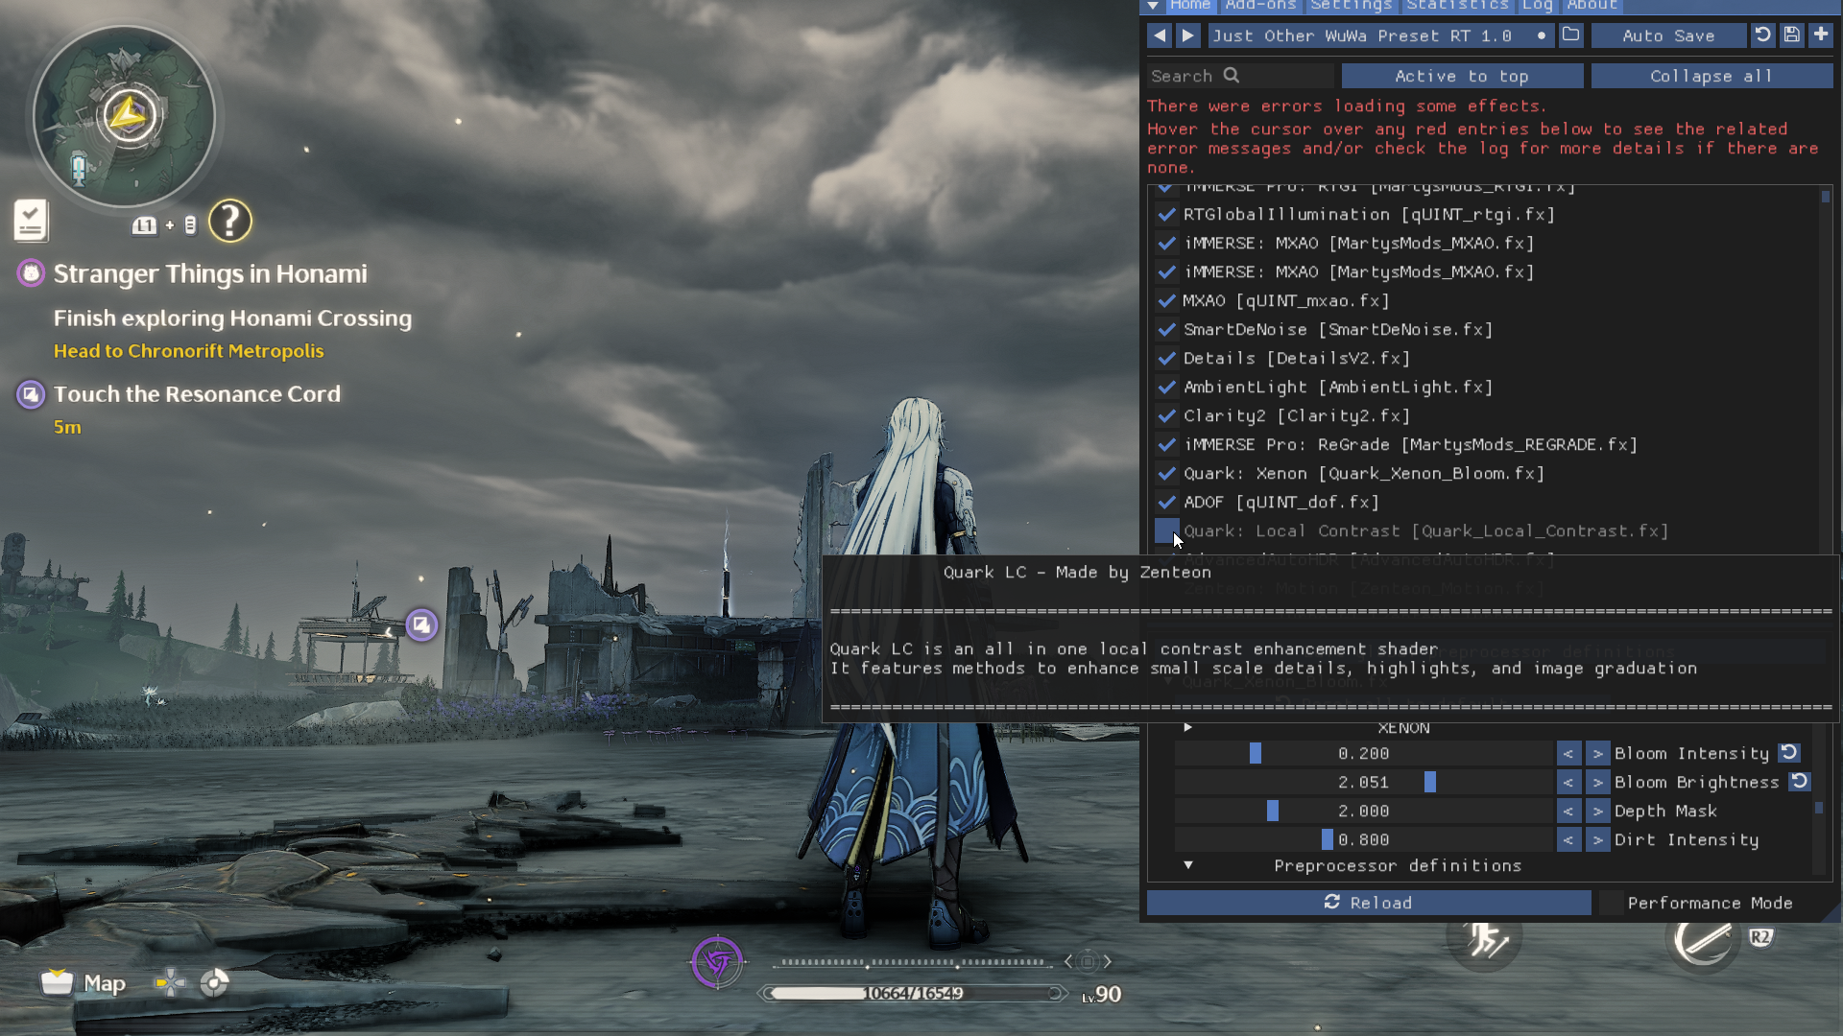Toggle the Auto Save button

pyautogui.click(x=1668, y=35)
